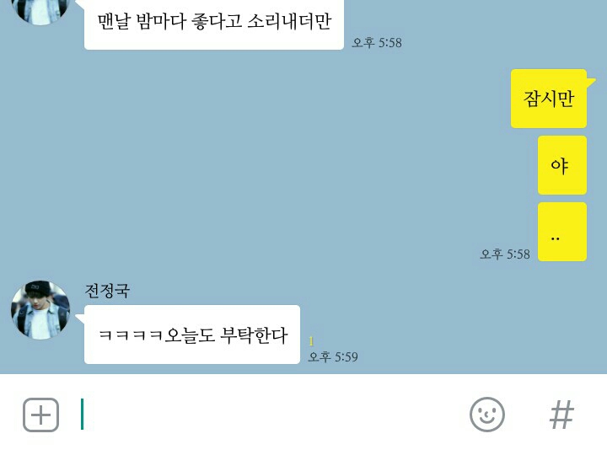
Task: Tap the yellow 야 message bubble
Action: point(562,165)
